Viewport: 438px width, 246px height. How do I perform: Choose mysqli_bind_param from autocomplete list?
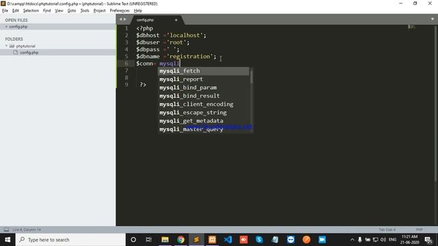(x=204, y=87)
